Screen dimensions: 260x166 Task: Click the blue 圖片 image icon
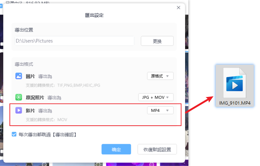point(19,76)
